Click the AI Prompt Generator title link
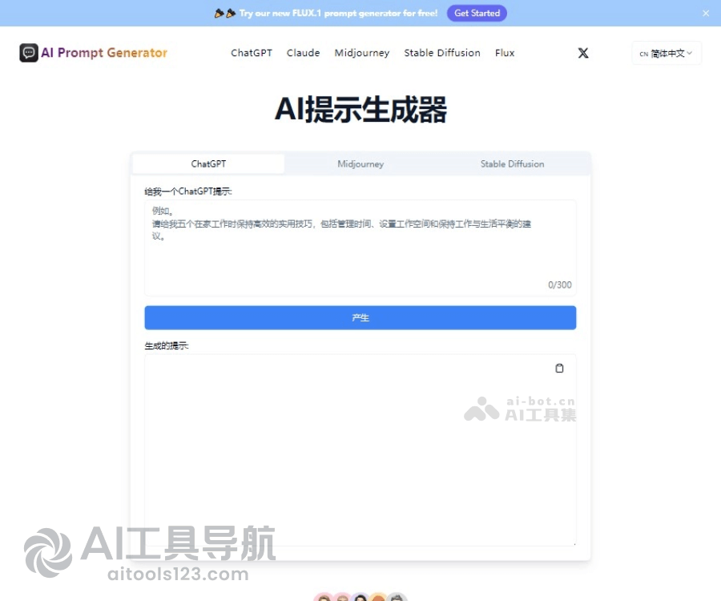 pyautogui.click(x=104, y=53)
